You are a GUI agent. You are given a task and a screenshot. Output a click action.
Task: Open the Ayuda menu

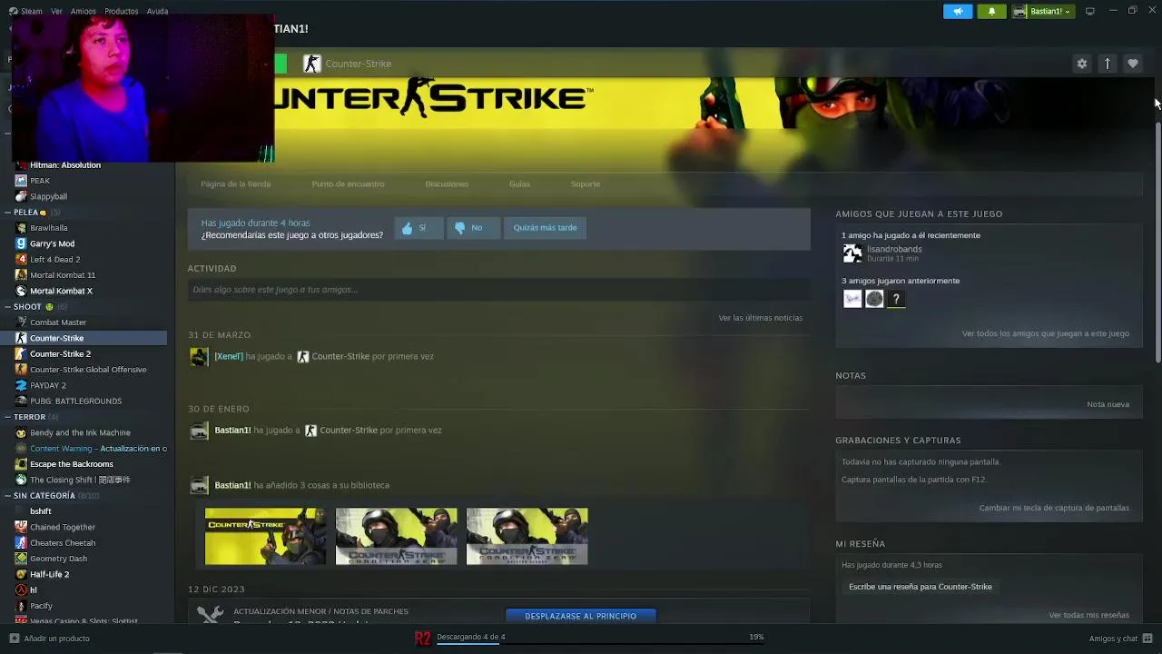pyautogui.click(x=157, y=11)
